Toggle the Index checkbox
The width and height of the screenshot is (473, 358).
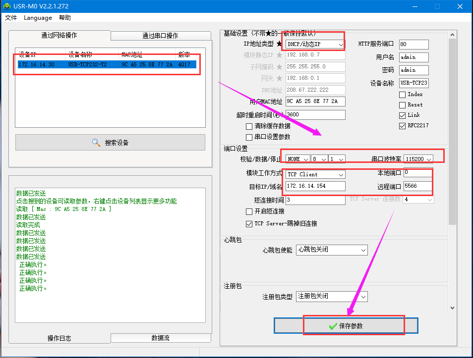click(402, 95)
